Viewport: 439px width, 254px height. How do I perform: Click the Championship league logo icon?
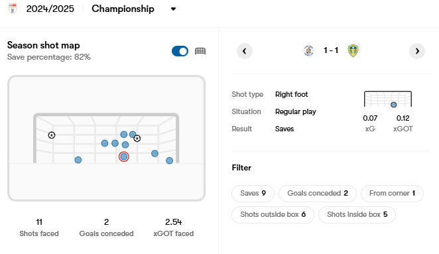click(x=13, y=9)
